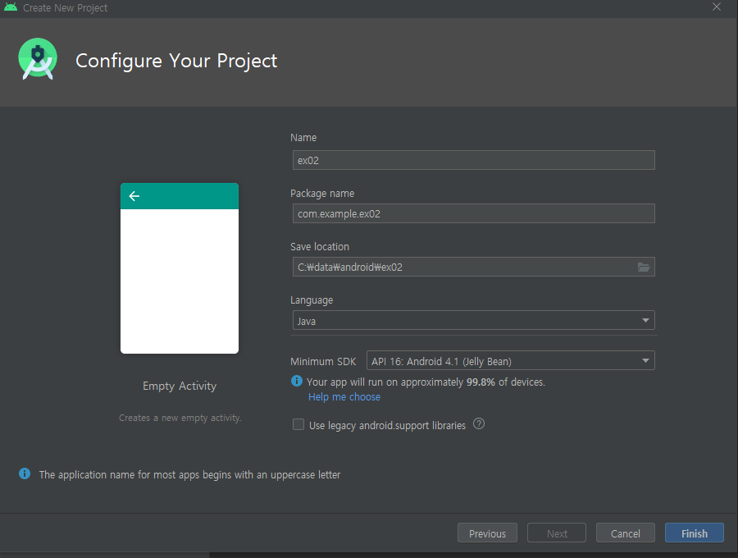The image size is (738, 558).
Task: Click the Package name field
Action: click(473, 213)
